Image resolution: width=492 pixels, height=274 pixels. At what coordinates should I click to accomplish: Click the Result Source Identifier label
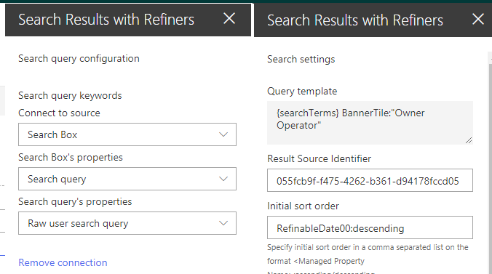pos(319,158)
